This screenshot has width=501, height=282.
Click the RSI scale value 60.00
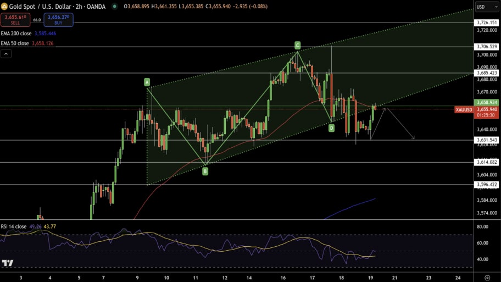(x=482, y=243)
